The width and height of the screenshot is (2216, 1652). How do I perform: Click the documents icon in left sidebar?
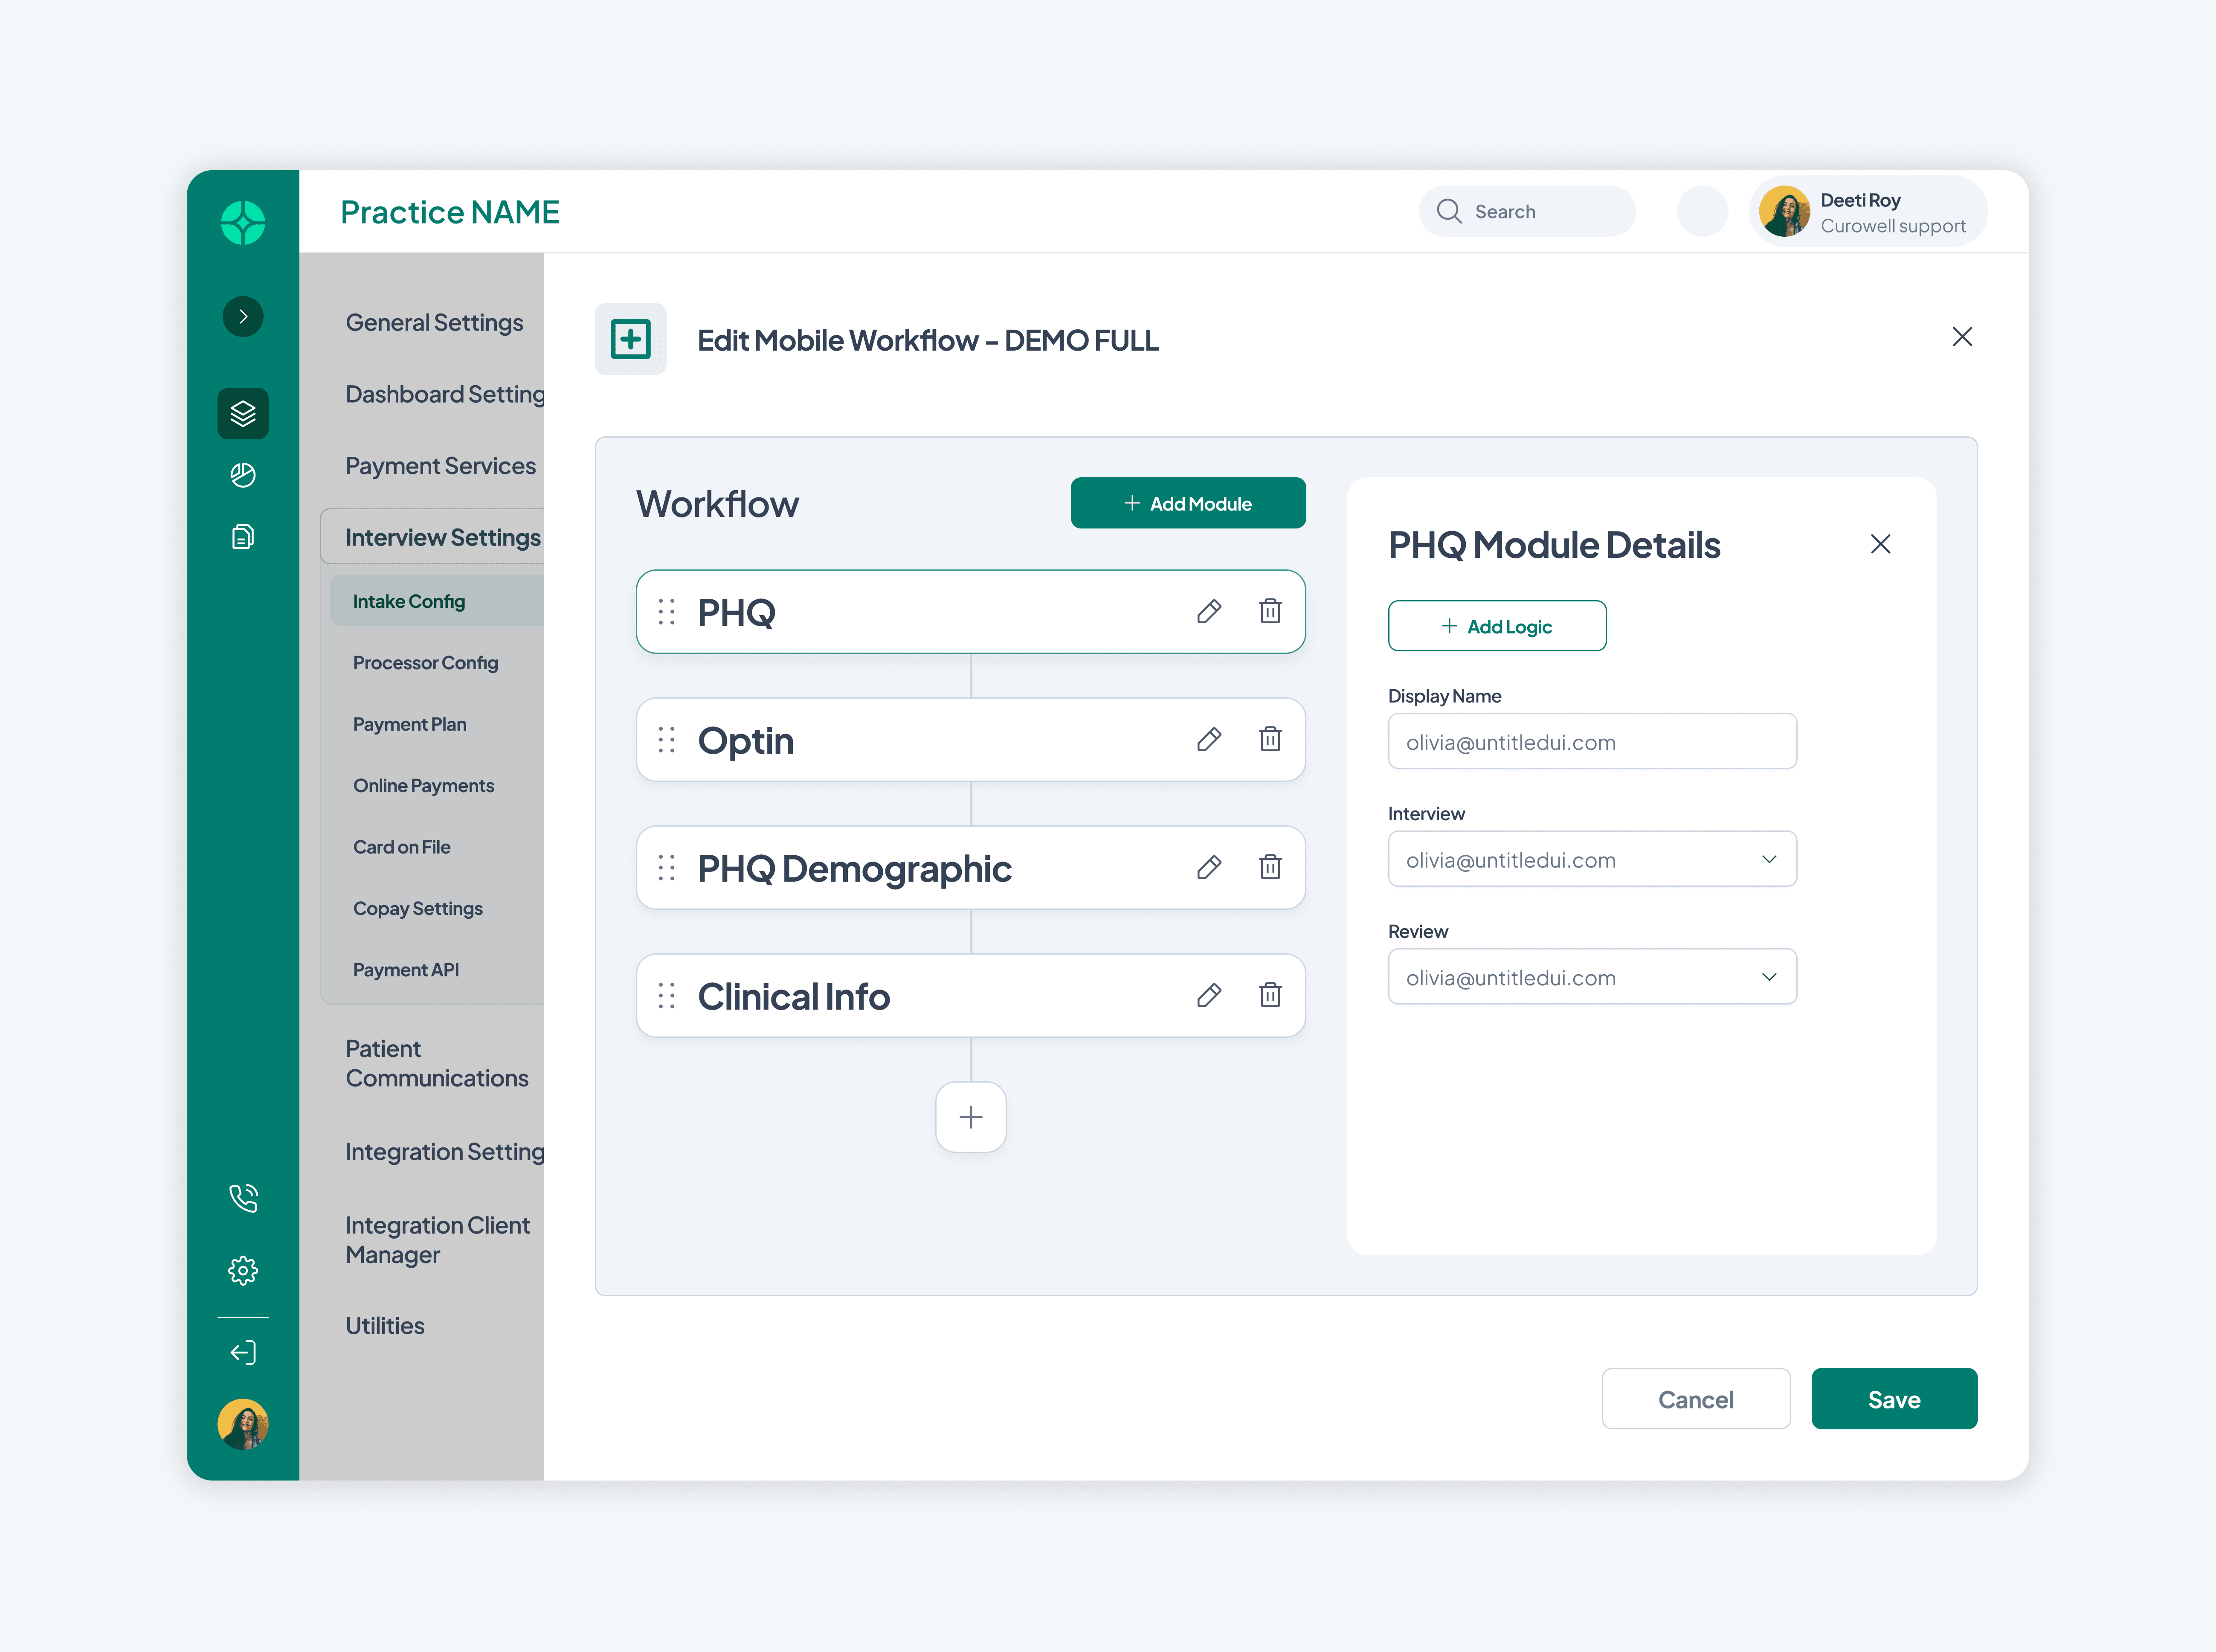(x=243, y=537)
